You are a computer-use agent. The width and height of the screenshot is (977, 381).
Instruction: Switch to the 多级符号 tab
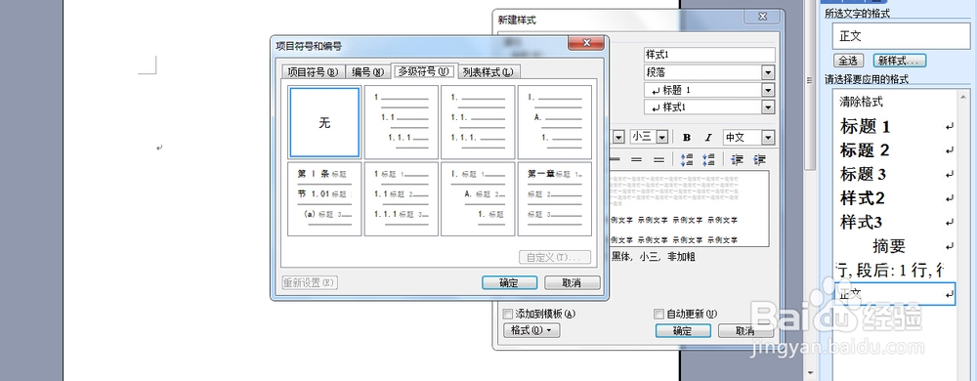(424, 71)
